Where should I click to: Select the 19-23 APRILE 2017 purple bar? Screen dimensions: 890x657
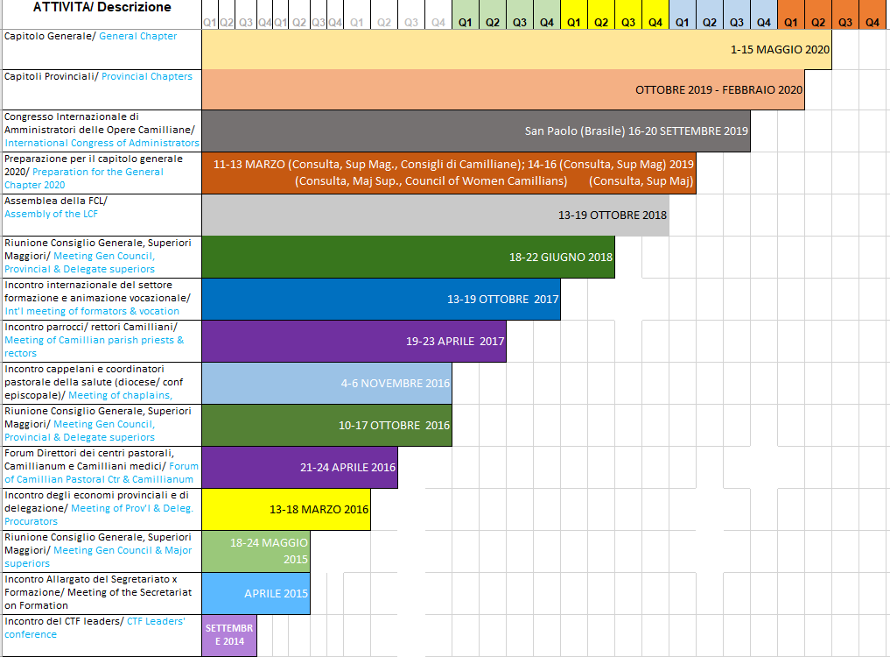(354, 341)
